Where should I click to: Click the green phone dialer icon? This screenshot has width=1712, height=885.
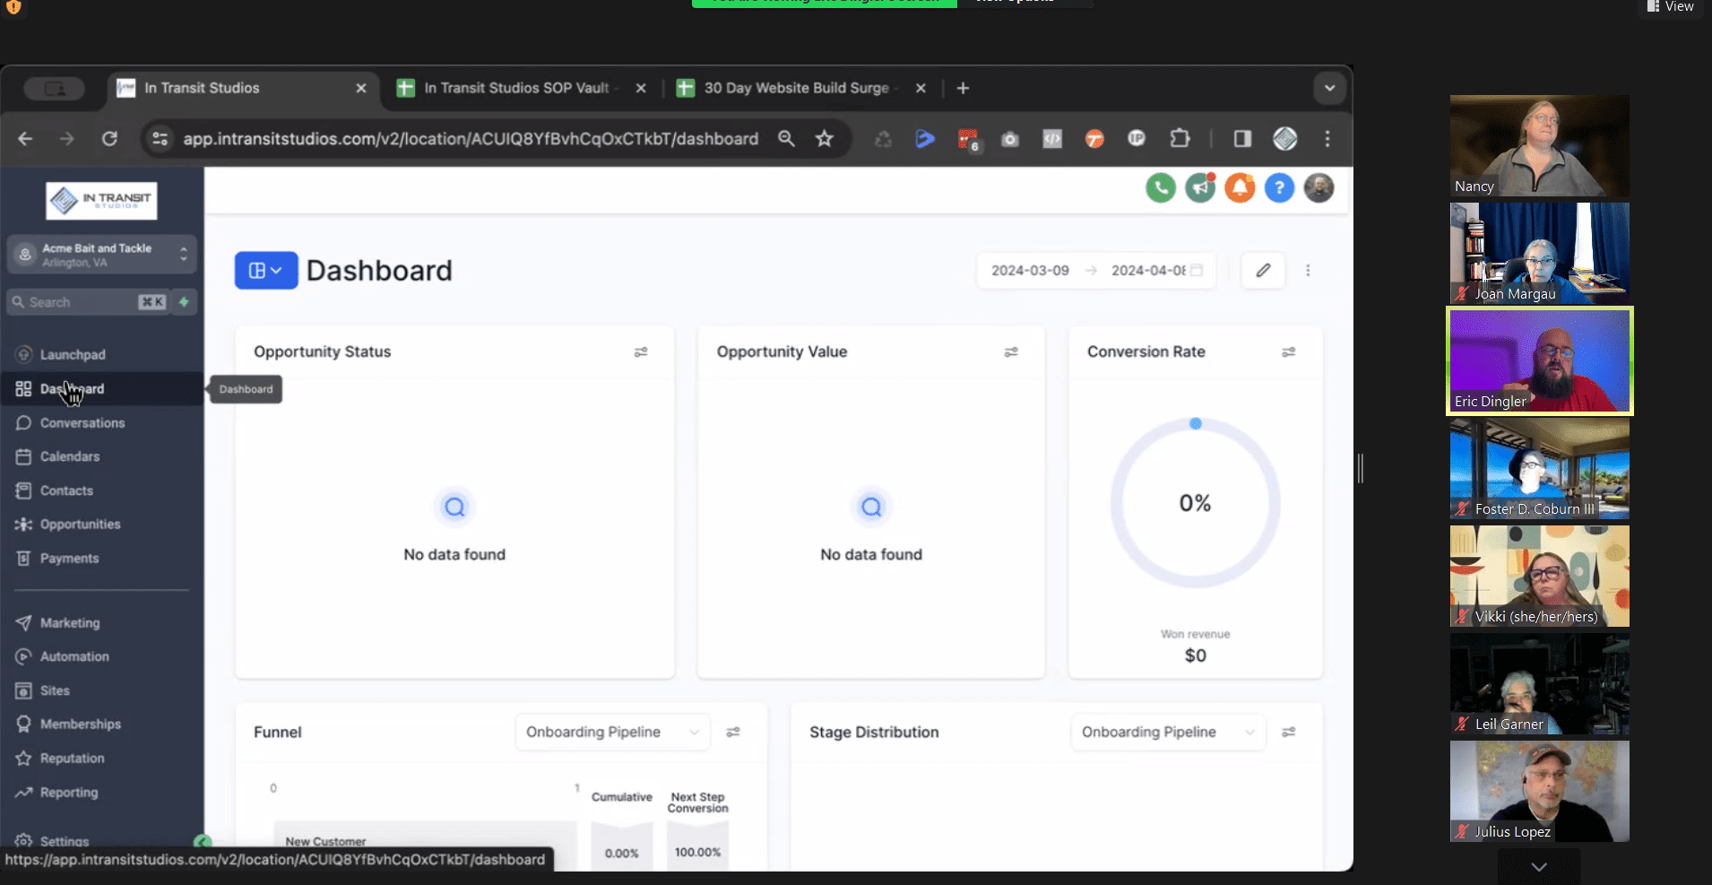pos(1160,188)
